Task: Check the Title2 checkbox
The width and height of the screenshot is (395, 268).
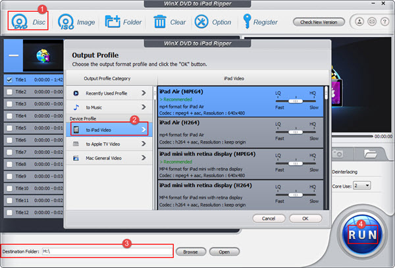Action: click(x=9, y=92)
